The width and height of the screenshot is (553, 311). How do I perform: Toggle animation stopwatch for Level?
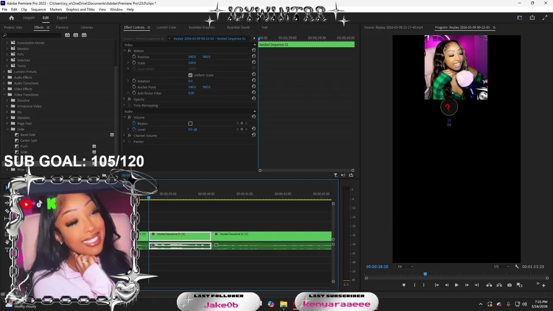[x=134, y=129]
